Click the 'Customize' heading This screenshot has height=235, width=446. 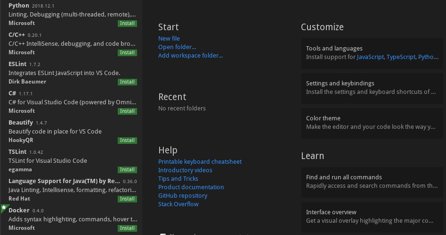tap(322, 27)
